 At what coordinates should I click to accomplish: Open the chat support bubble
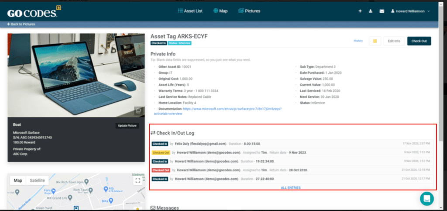[427, 198]
